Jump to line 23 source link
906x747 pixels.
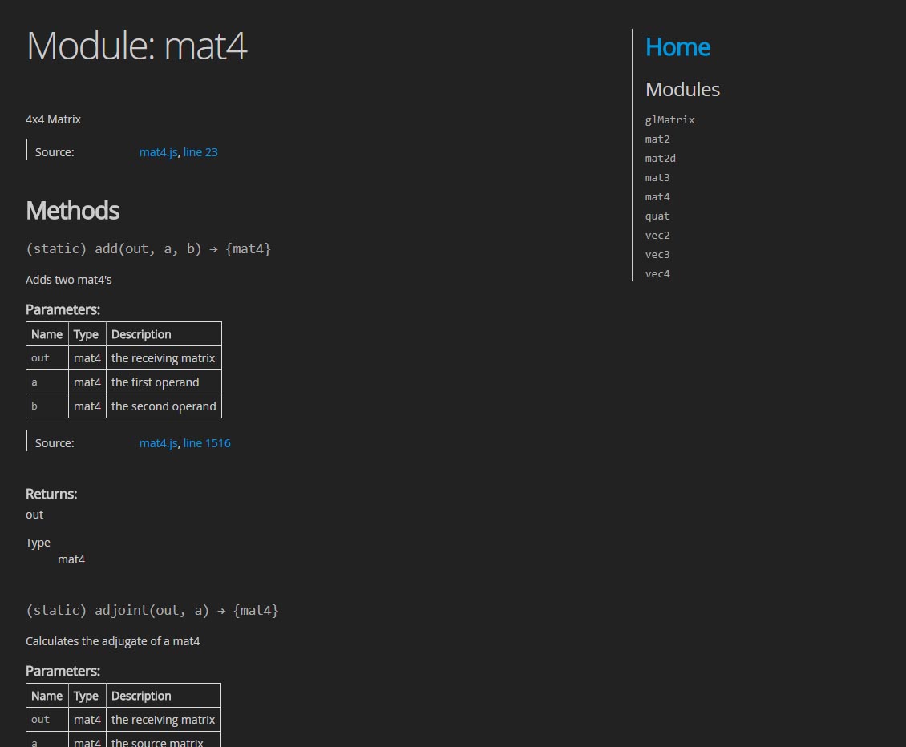[200, 152]
